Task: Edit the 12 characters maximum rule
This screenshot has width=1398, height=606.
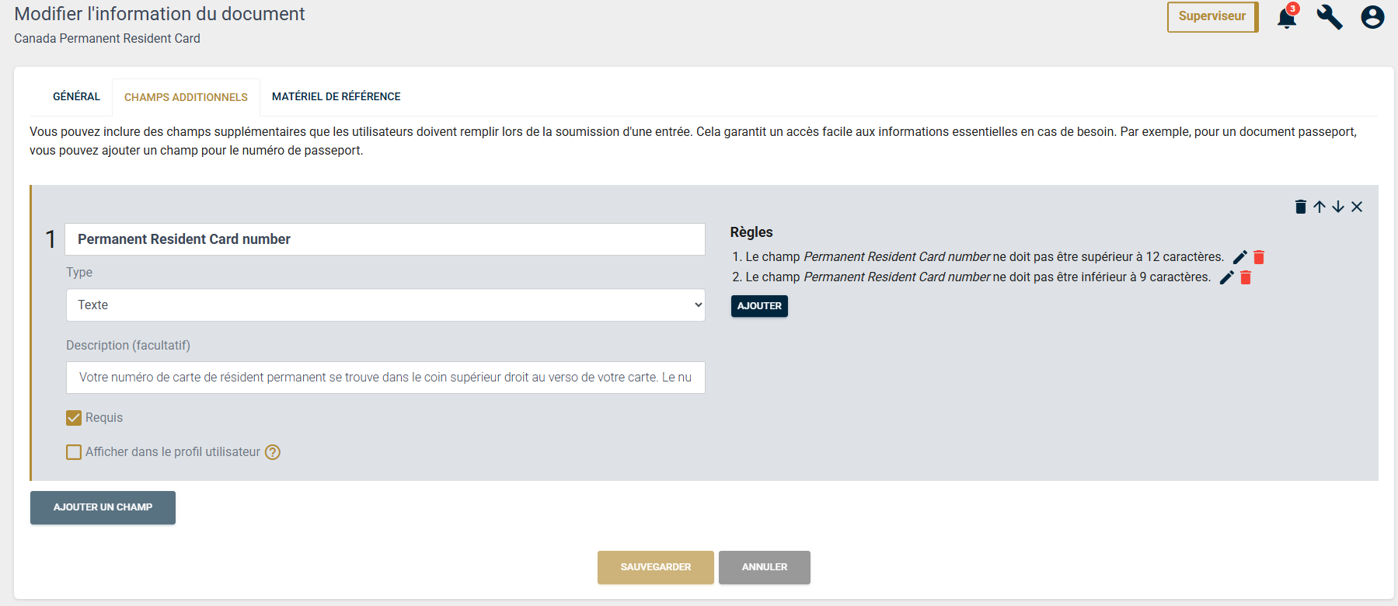Action: click(1240, 257)
